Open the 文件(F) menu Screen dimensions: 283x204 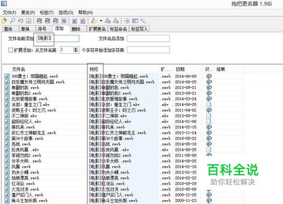(10, 12)
